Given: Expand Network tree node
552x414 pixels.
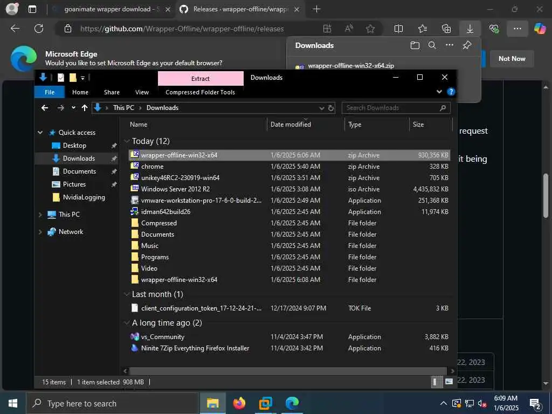Looking at the screenshot, I should point(40,232).
